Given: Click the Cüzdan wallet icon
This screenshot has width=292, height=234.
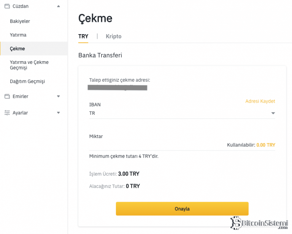Looking at the screenshot, I should 7,6.
